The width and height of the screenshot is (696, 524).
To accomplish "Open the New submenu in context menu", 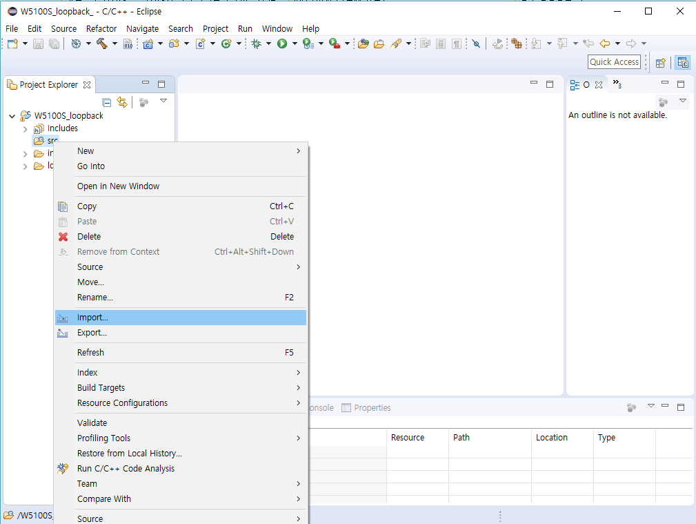I will [181, 151].
